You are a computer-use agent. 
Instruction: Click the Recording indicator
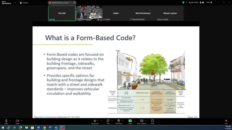[x=194, y=3]
